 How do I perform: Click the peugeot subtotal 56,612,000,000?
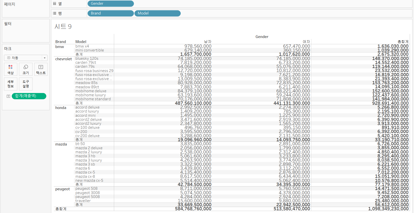(392, 205)
